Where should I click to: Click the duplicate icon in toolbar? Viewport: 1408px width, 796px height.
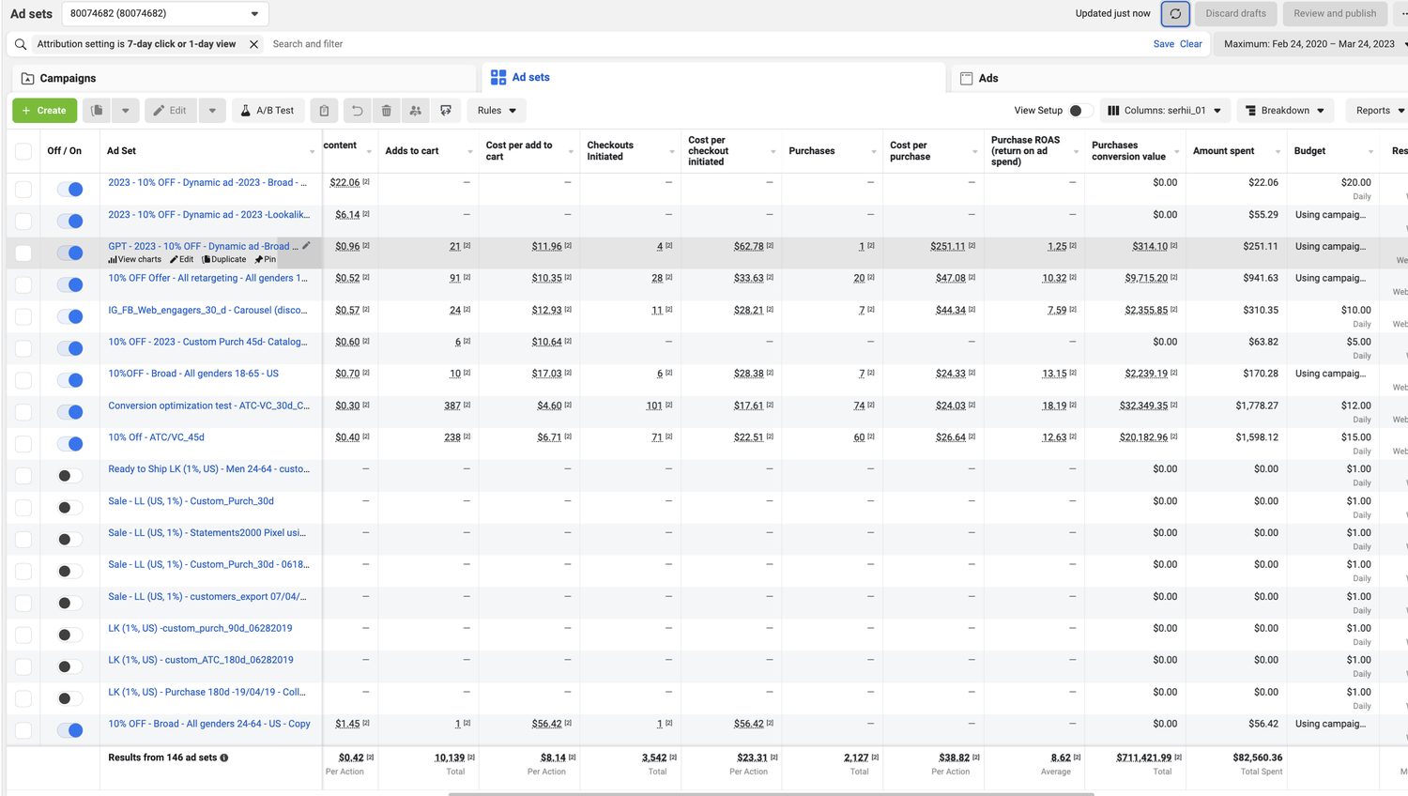[x=97, y=111]
